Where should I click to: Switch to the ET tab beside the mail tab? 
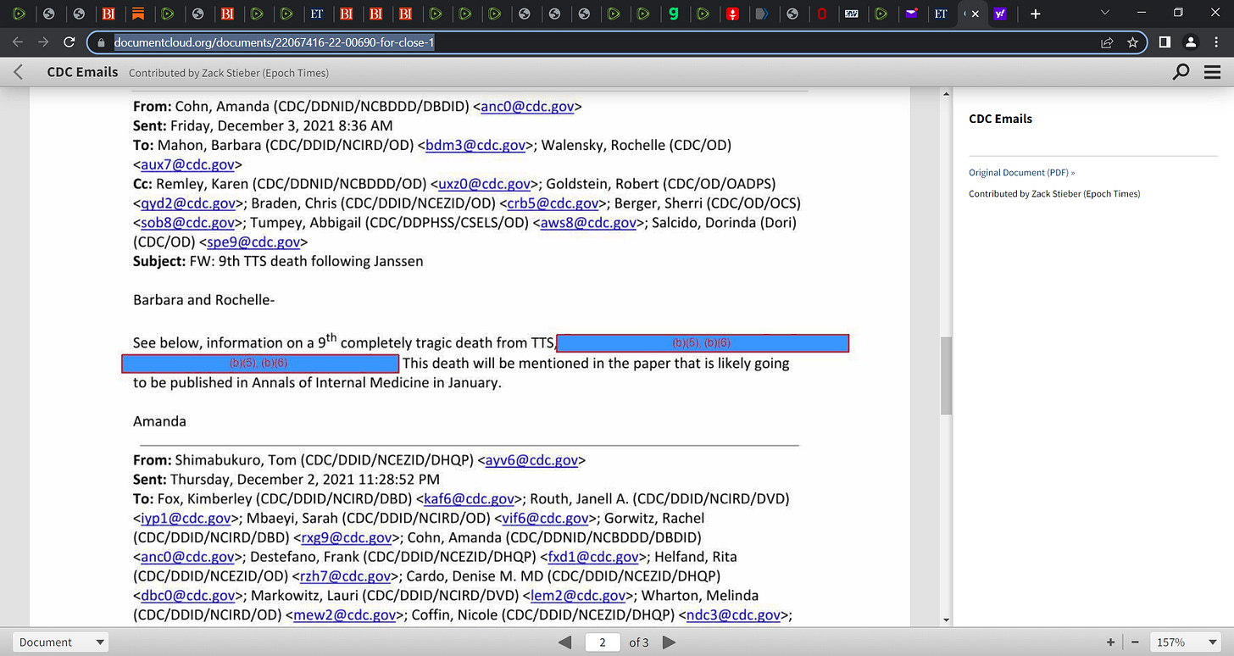point(941,14)
